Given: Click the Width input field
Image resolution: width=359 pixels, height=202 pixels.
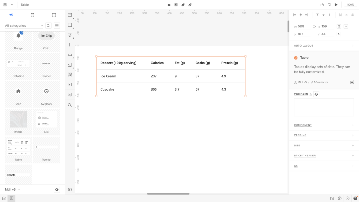Looking at the screenshot, I should pyautogui.click(x=304, y=27).
